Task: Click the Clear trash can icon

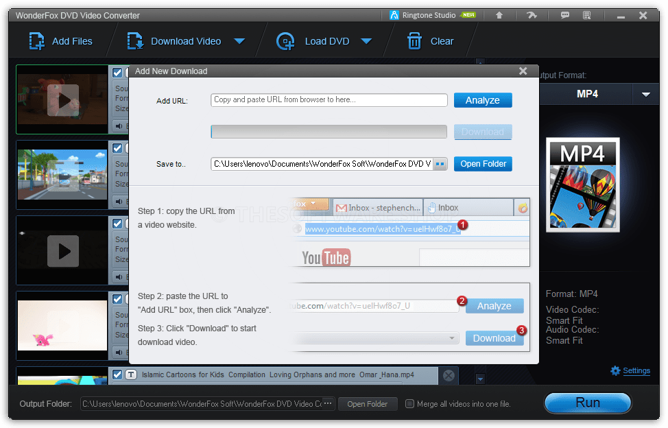Action: coord(414,41)
